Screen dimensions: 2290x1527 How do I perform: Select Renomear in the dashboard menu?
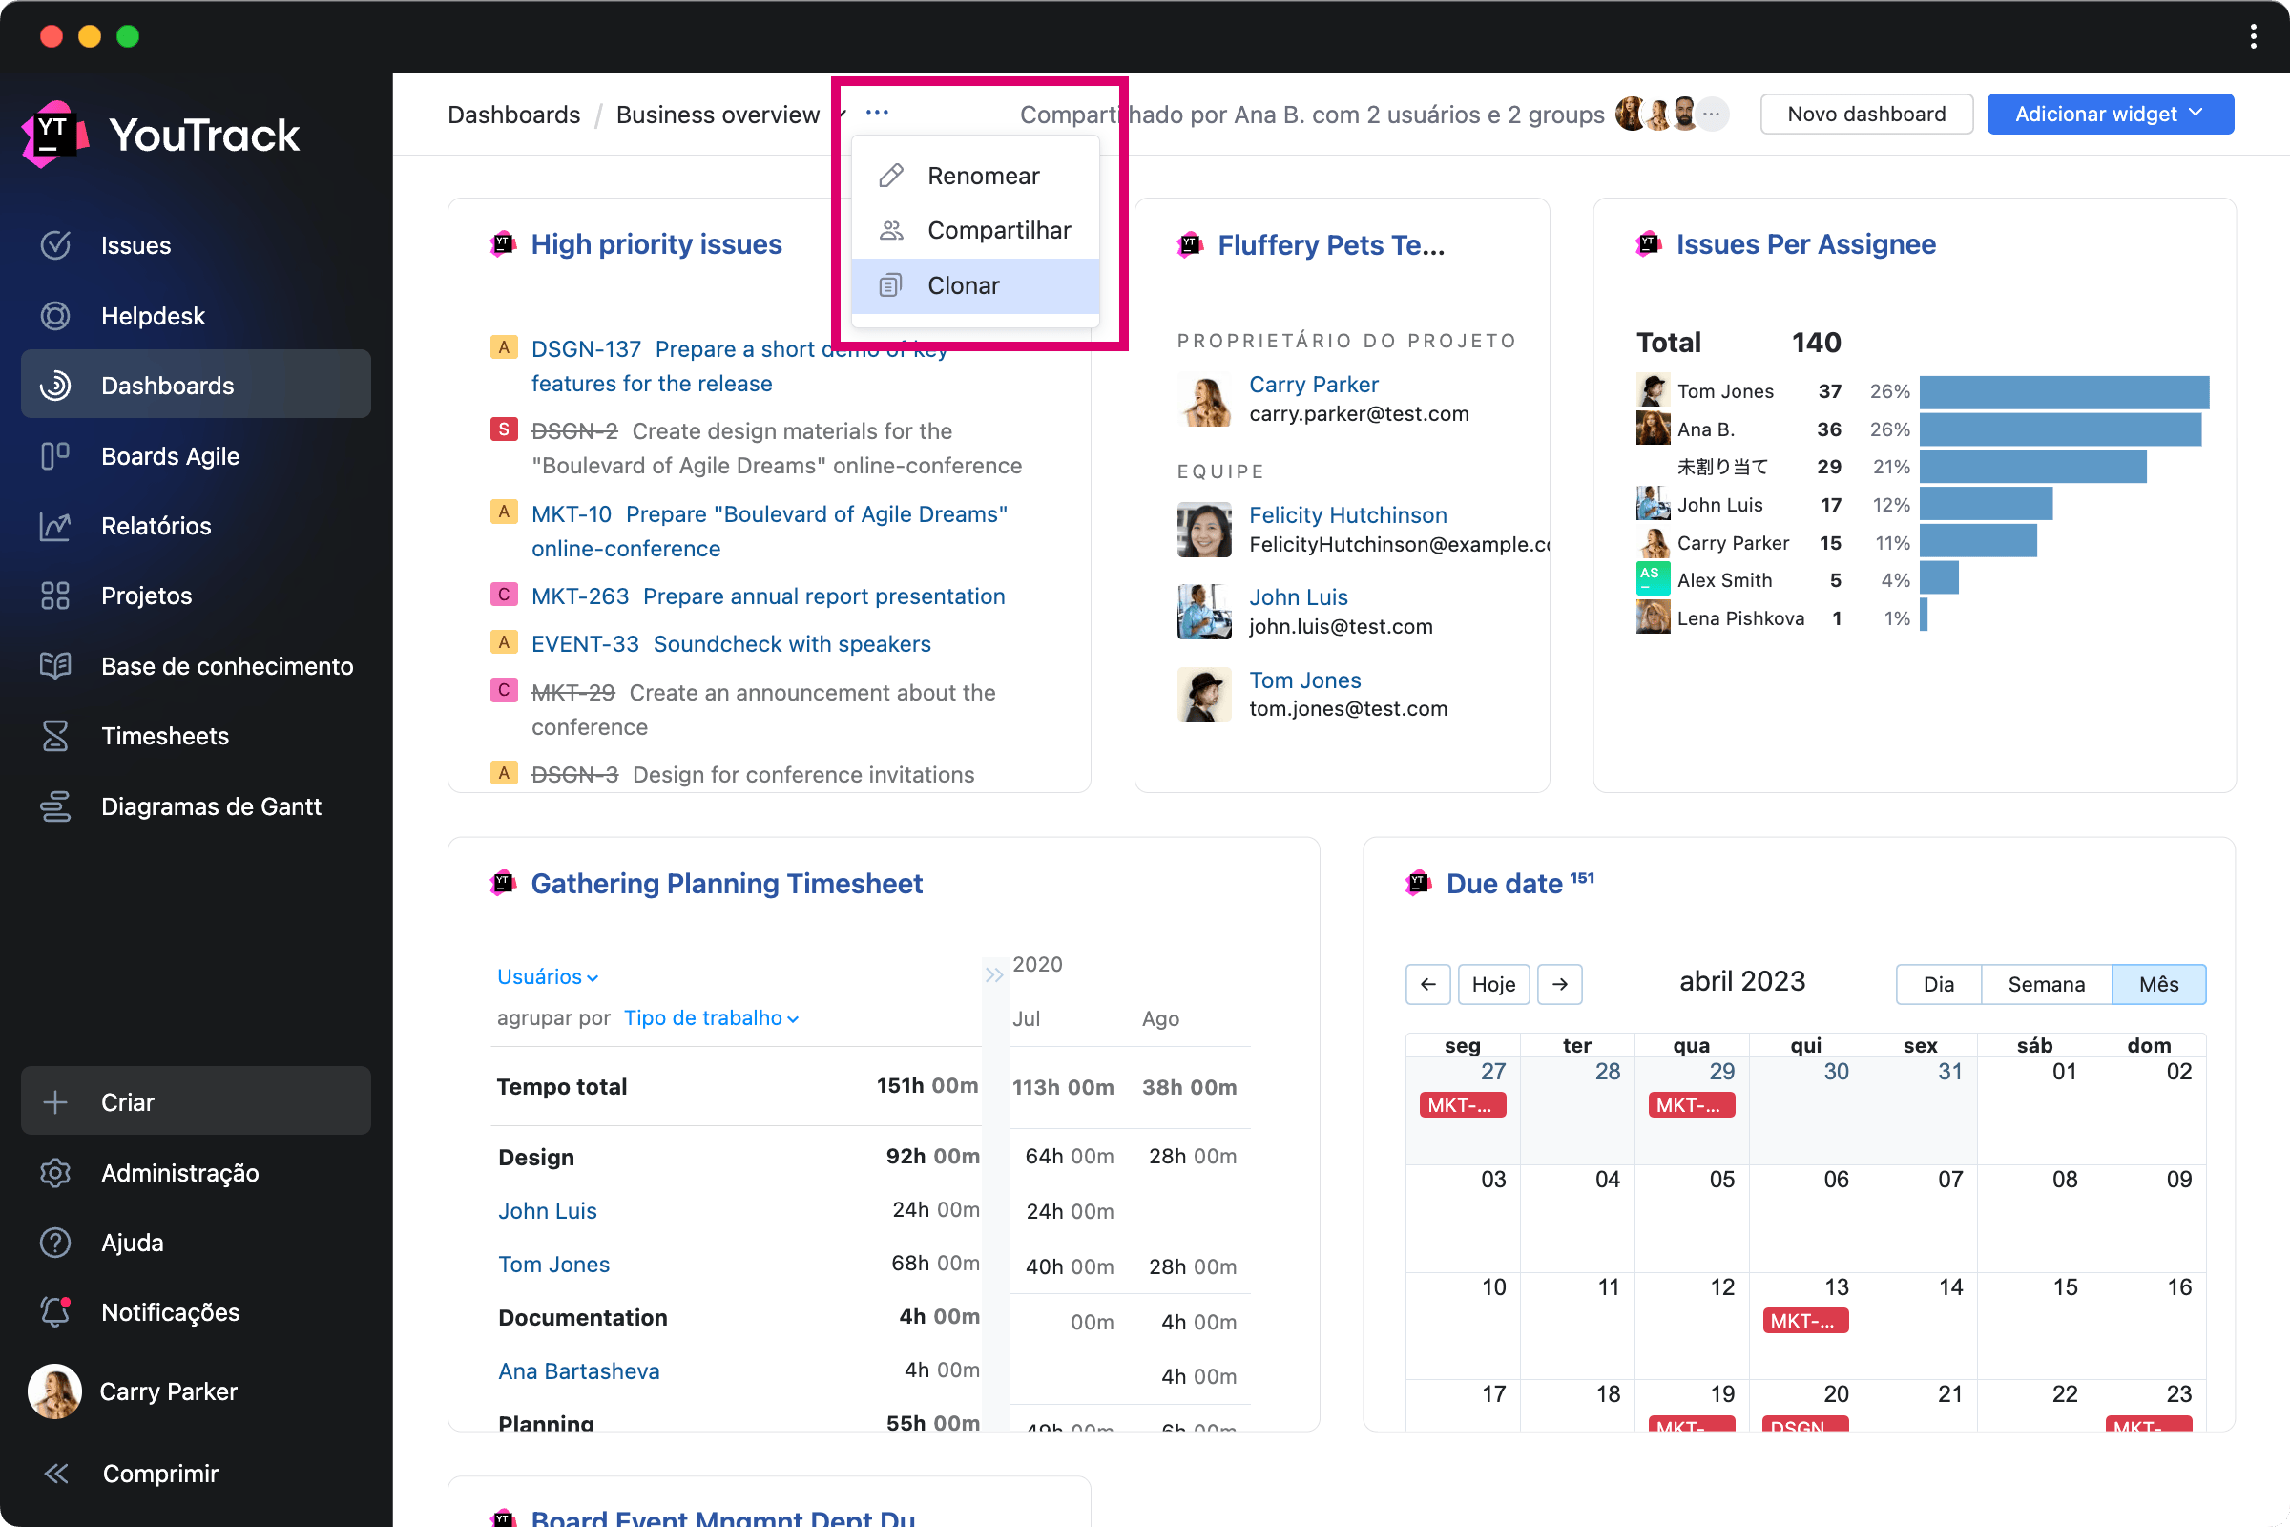click(983, 176)
